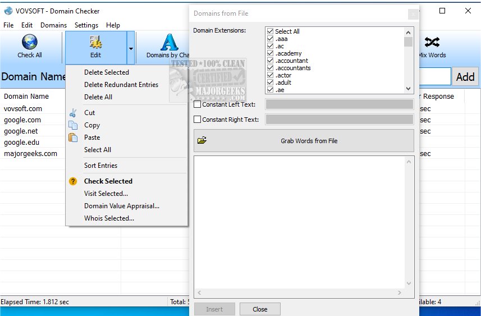Screen dimensions: 481x316
Task: Click the Constant Left Text input field
Action: [339, 104]
